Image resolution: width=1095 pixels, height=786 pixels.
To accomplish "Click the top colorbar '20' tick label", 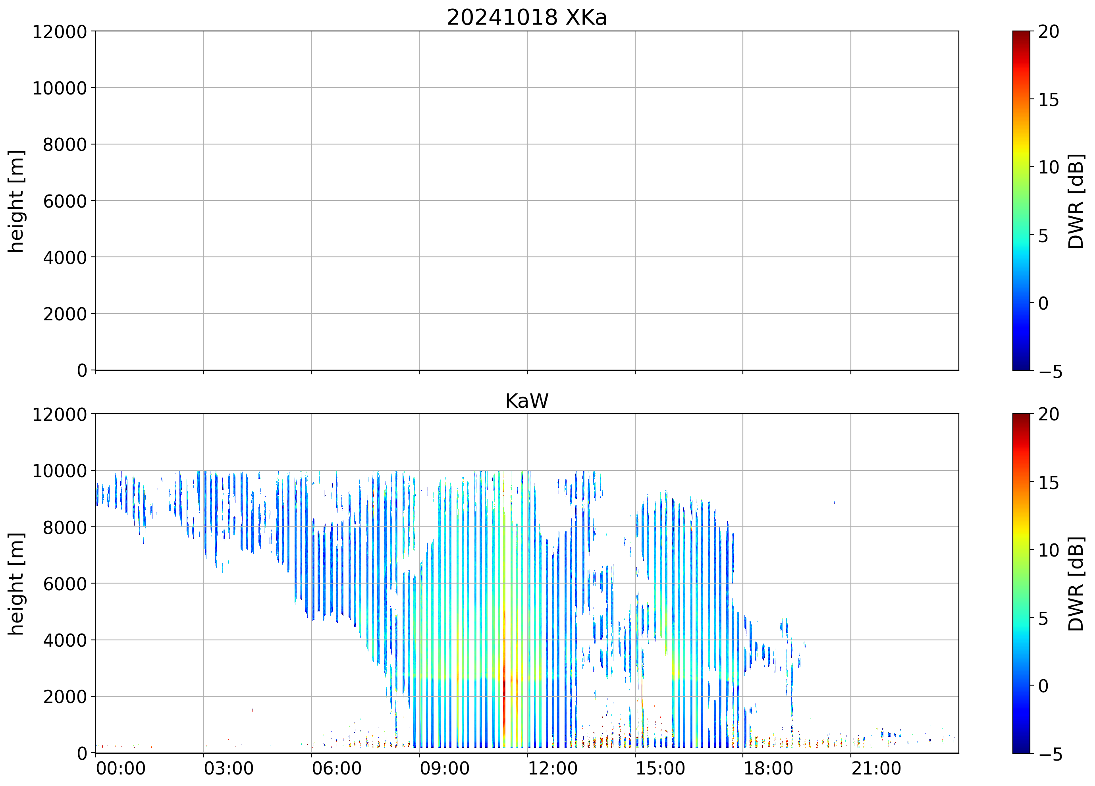I will pyautogui.click(x=1049, y=32).
